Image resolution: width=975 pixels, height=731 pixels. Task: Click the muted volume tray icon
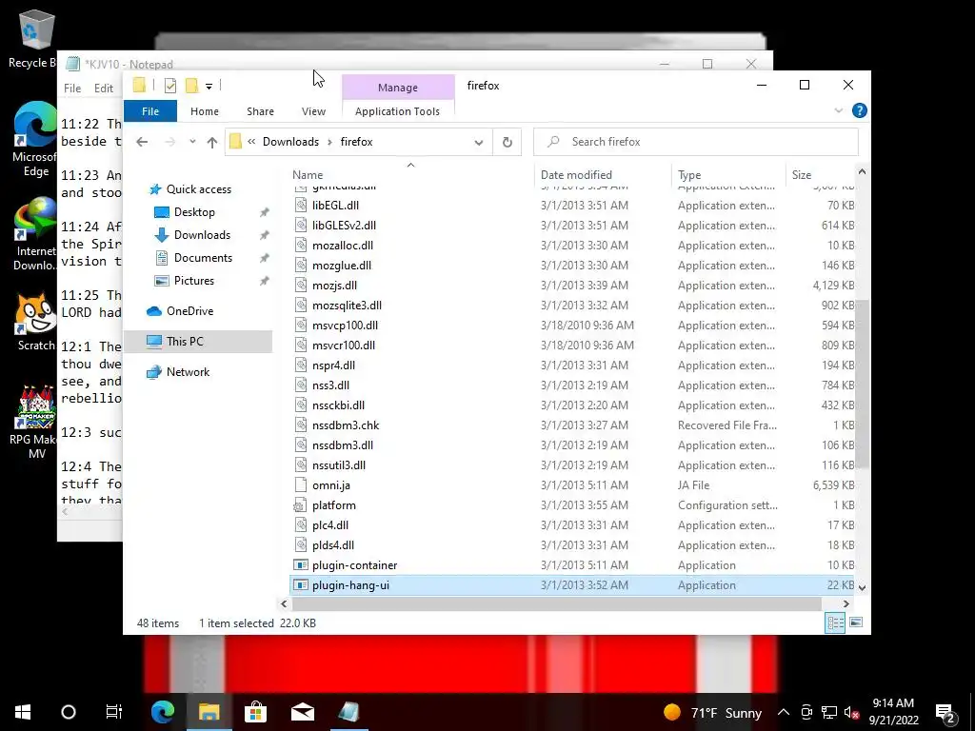852,712
